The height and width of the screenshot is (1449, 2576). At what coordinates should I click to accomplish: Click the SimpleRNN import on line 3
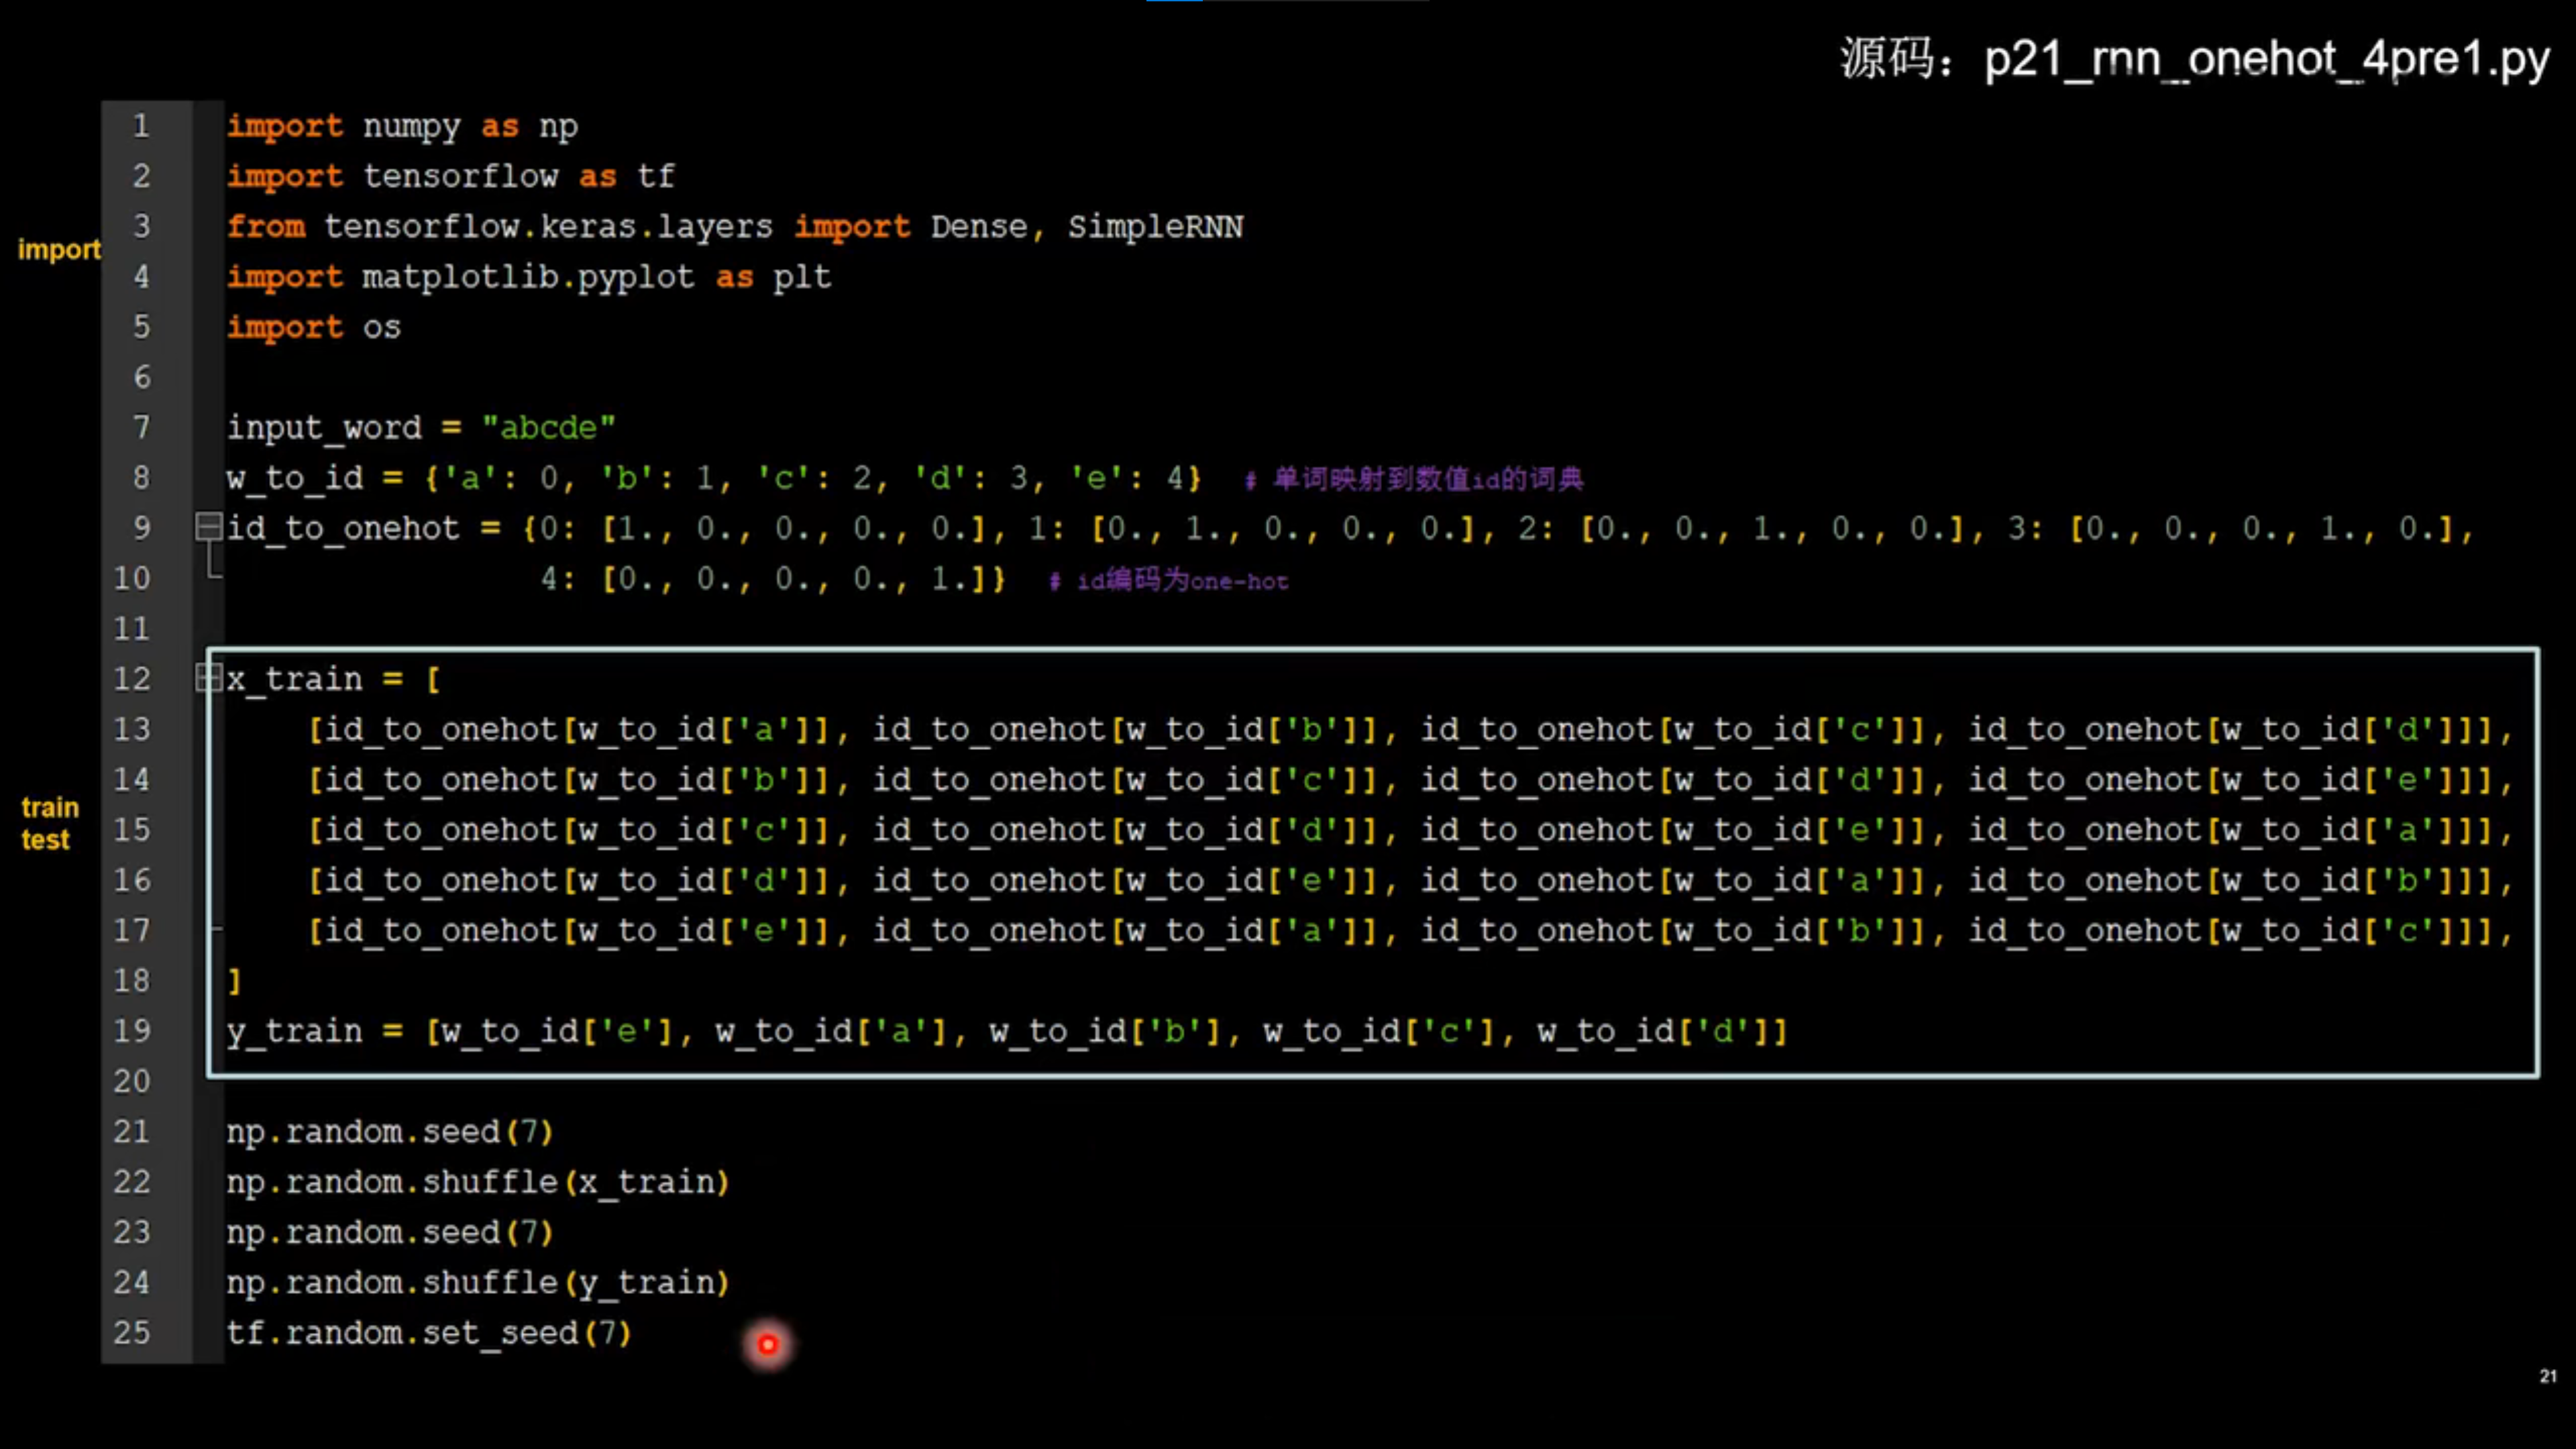1156,226
